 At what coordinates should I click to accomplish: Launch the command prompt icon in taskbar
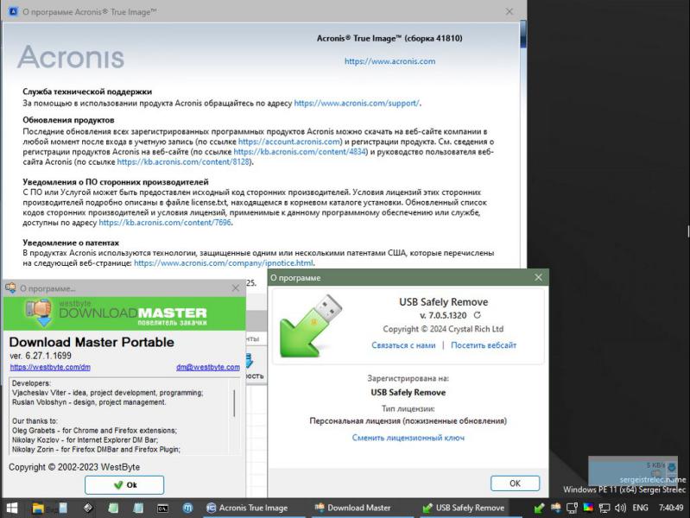coord(162,509)
